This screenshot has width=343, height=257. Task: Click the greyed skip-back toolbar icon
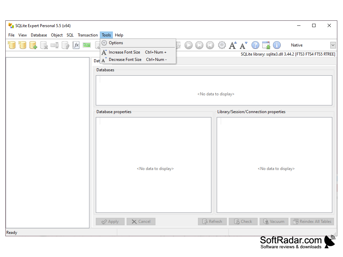pyautogui.click(x=210, y=45)
